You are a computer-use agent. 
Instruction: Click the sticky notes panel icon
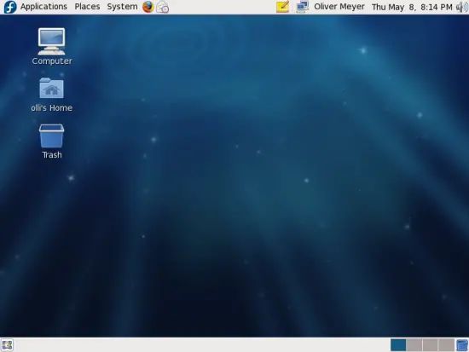point(282,7)
